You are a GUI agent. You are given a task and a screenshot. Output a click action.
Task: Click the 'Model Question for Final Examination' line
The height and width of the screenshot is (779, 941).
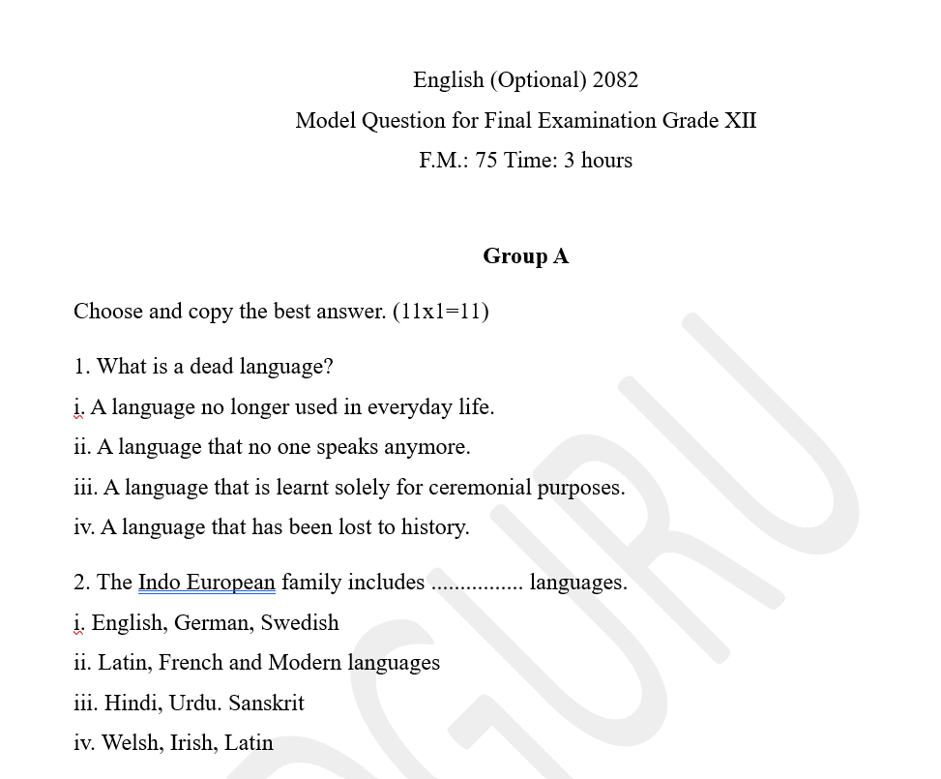(x=525, y=121)
